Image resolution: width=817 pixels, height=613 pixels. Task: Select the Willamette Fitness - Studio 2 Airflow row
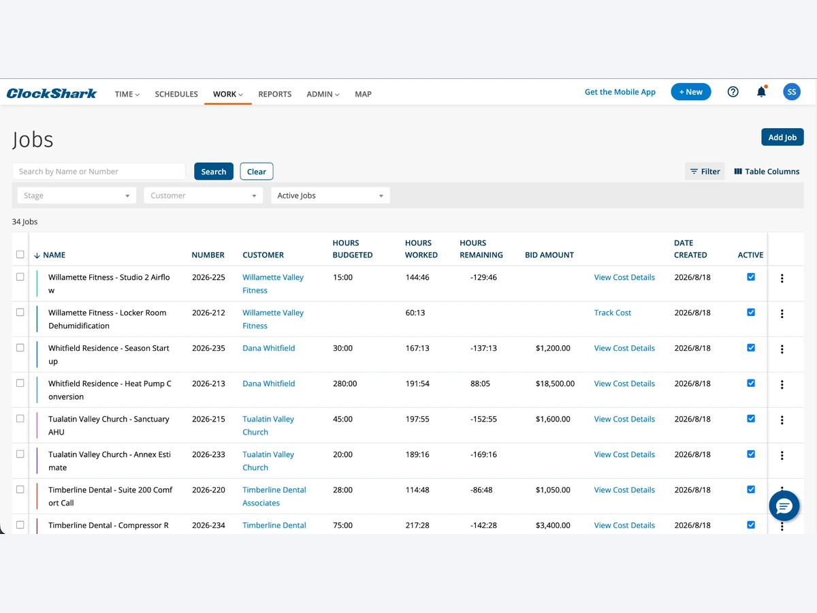click(20, 277)
